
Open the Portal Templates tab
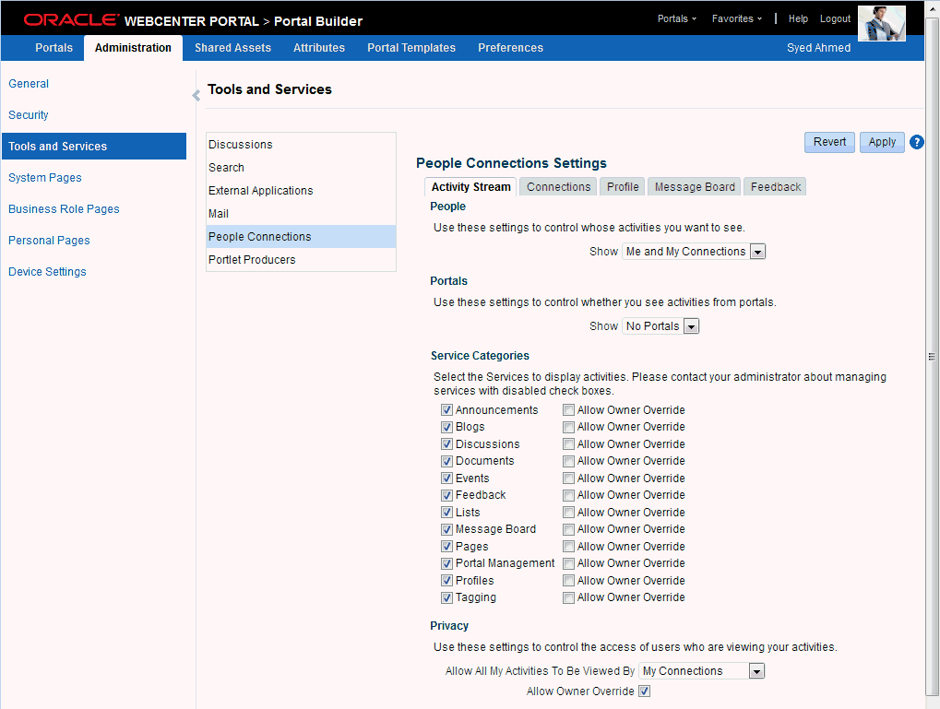tap(411, 48)
